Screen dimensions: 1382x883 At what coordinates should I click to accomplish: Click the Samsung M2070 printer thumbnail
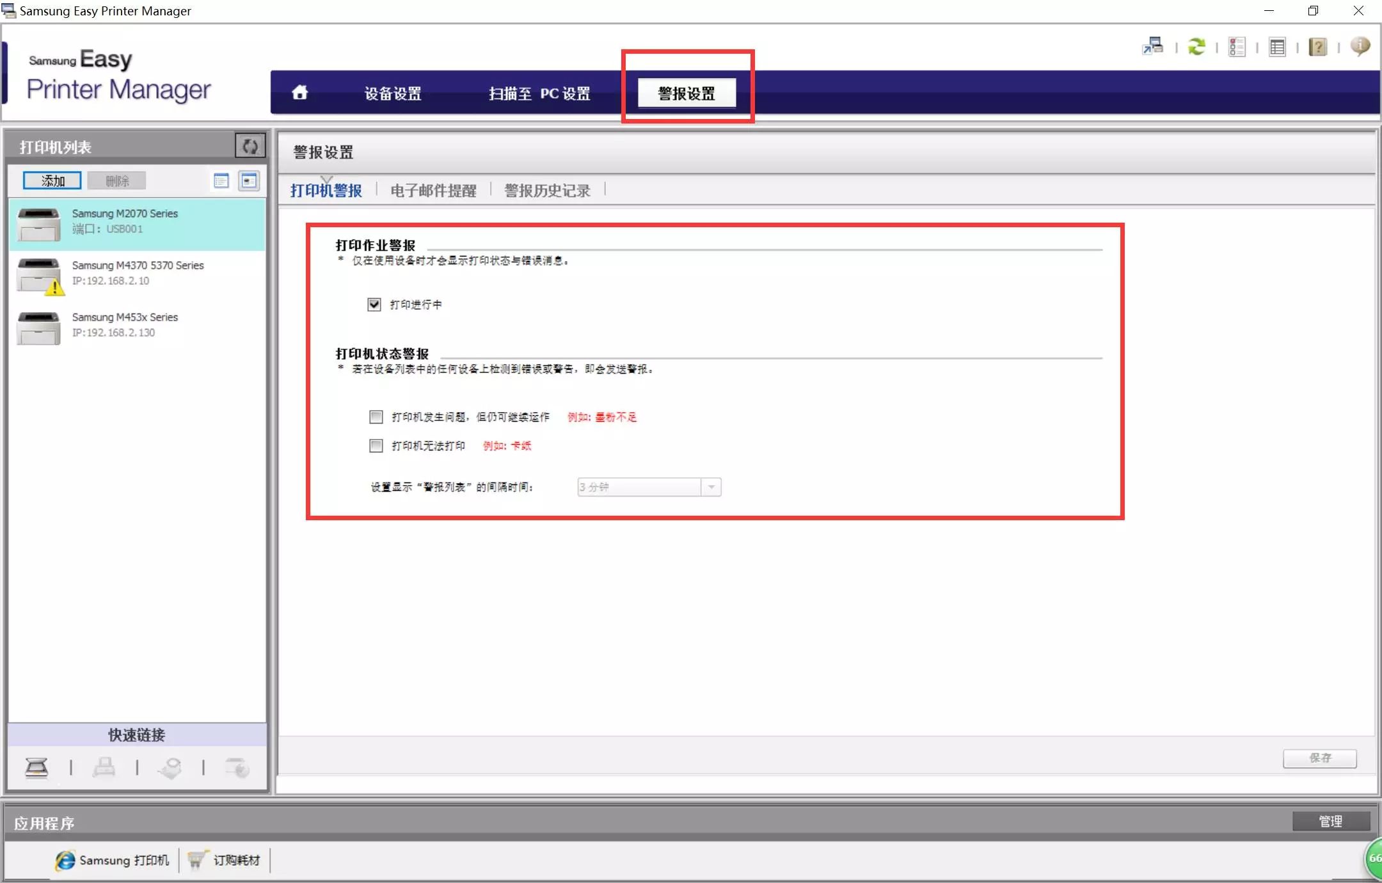[38, 224]
